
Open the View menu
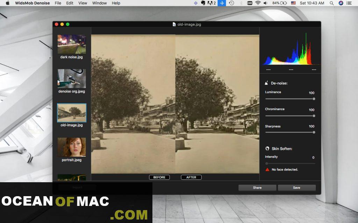point(83,3)
